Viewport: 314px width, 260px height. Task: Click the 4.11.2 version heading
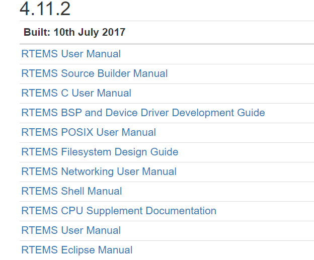45,9
